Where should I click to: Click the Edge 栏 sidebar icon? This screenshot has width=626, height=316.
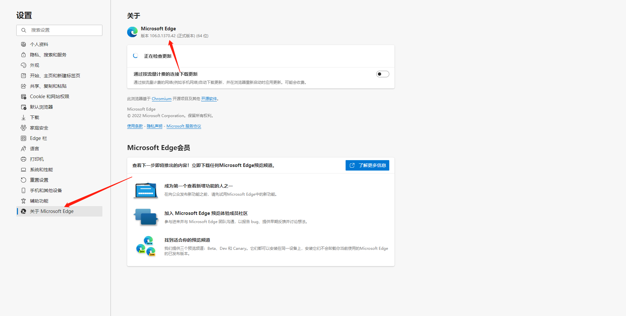(x=23, y=138)
